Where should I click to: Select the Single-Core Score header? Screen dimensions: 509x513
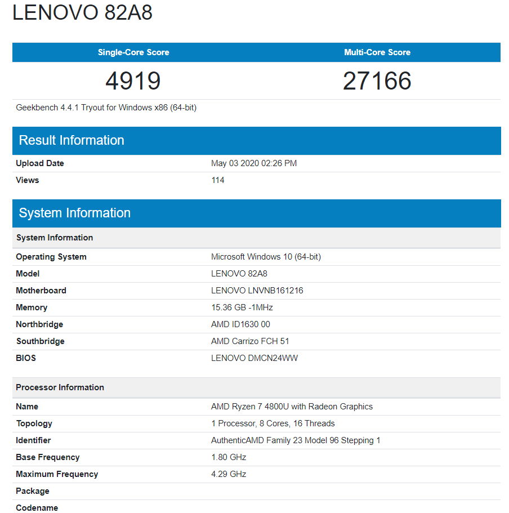click(133, 52)
